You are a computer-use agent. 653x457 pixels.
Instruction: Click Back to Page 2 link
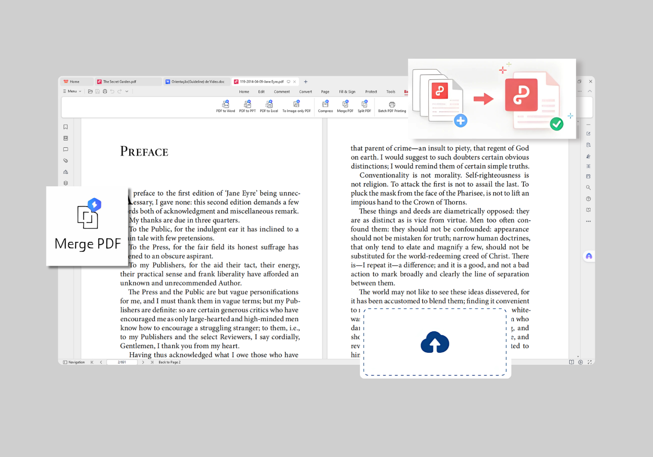click(170, 362)
